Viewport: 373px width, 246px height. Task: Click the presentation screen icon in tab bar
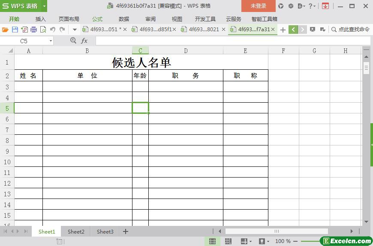coord(313,30)
